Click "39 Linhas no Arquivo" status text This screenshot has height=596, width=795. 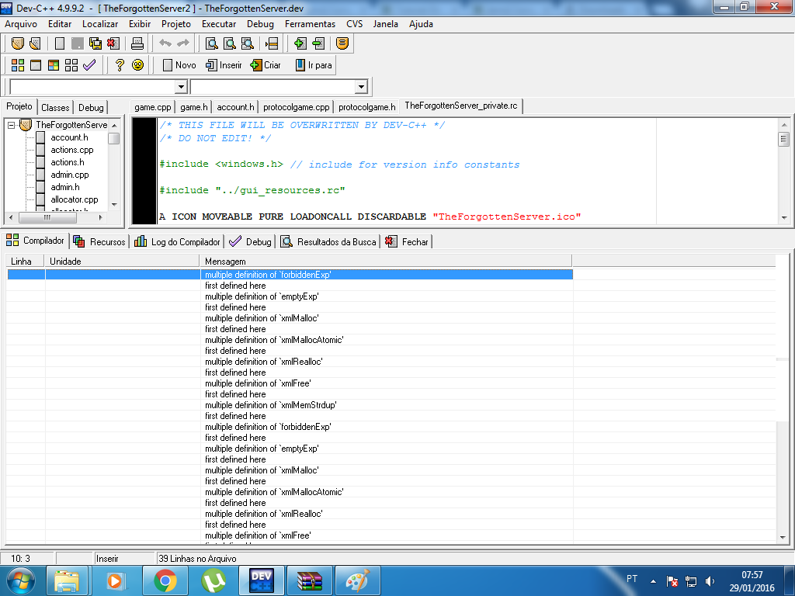click(x=197, y=559)
